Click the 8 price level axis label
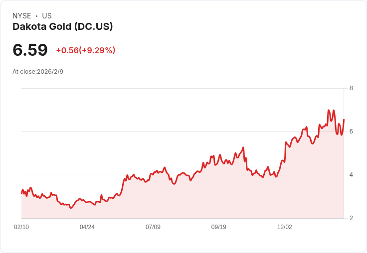 [x=351, y=88]
